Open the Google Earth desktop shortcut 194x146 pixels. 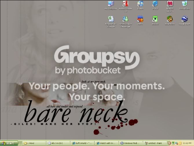(x=185, y=21)
